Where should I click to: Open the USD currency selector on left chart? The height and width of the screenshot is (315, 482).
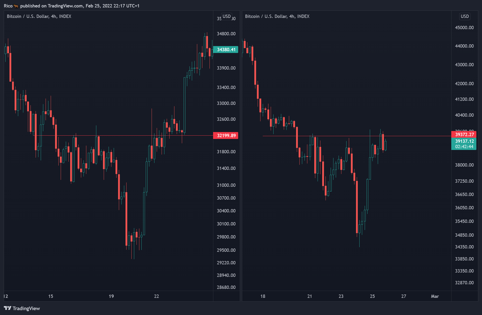227,16
